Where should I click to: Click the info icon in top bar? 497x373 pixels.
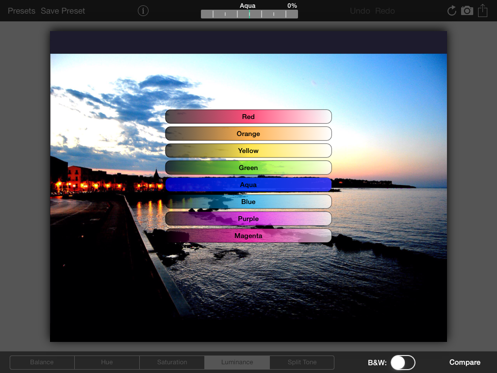pyautogui.click(x=143, y=11)
